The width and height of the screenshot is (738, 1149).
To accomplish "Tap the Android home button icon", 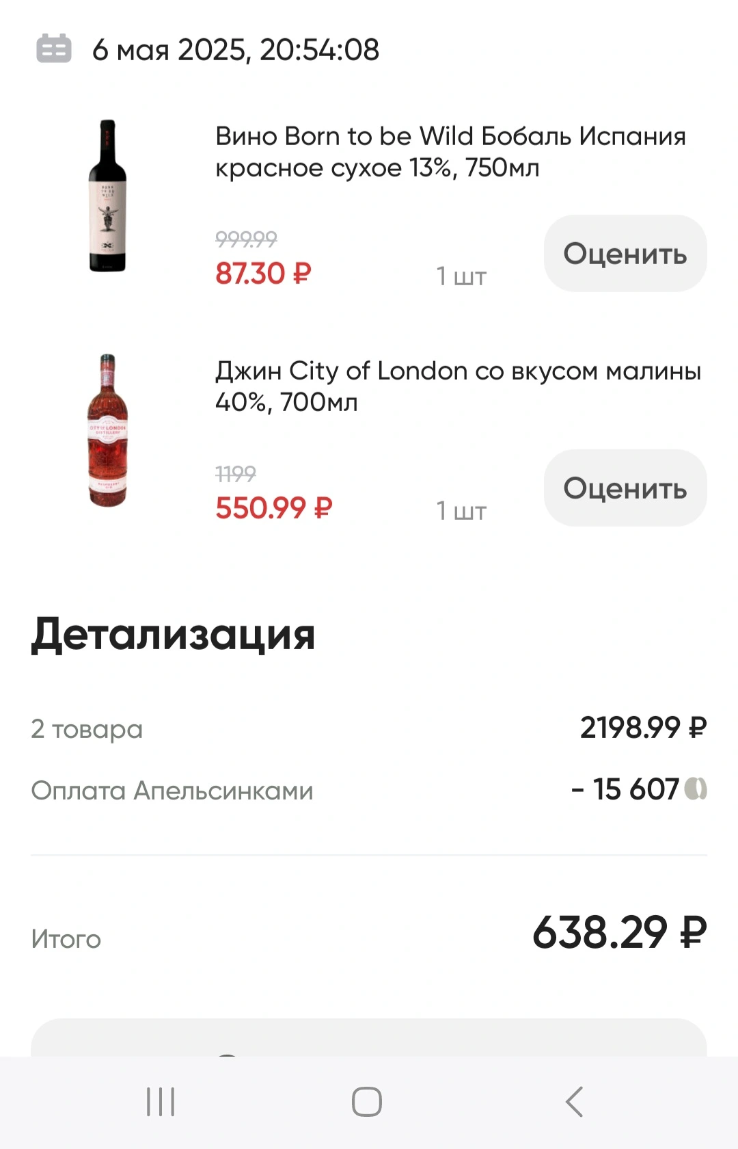I will point(367,1102).
